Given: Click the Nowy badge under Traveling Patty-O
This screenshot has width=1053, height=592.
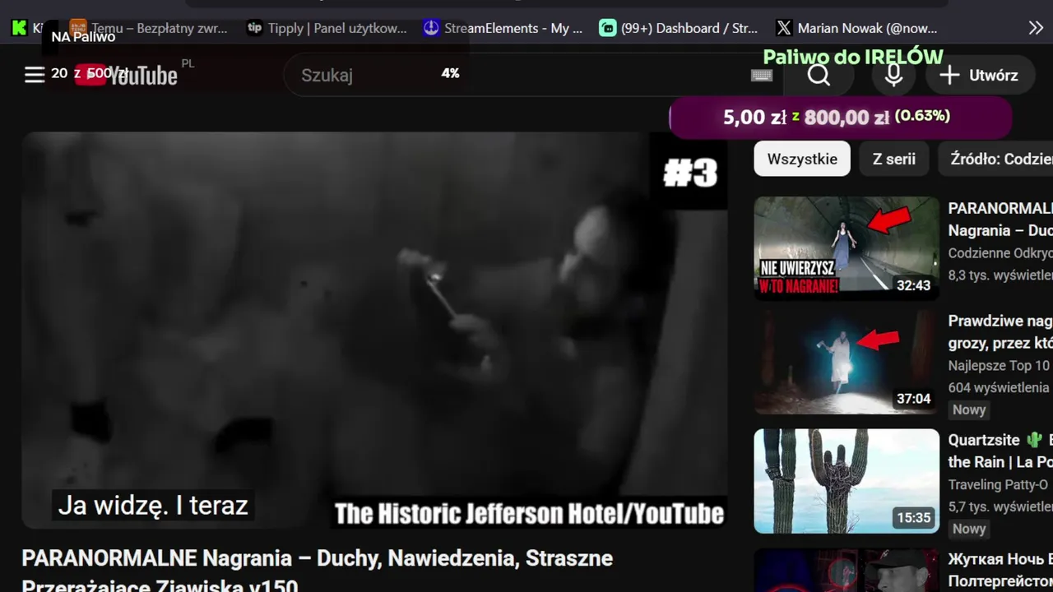Looking at the screenshot, I should point(969,529).
